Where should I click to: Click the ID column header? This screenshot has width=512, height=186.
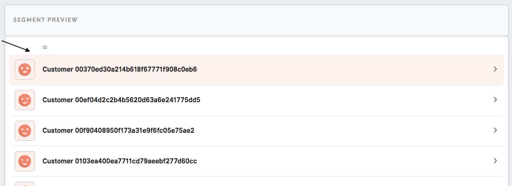point(45,48)
